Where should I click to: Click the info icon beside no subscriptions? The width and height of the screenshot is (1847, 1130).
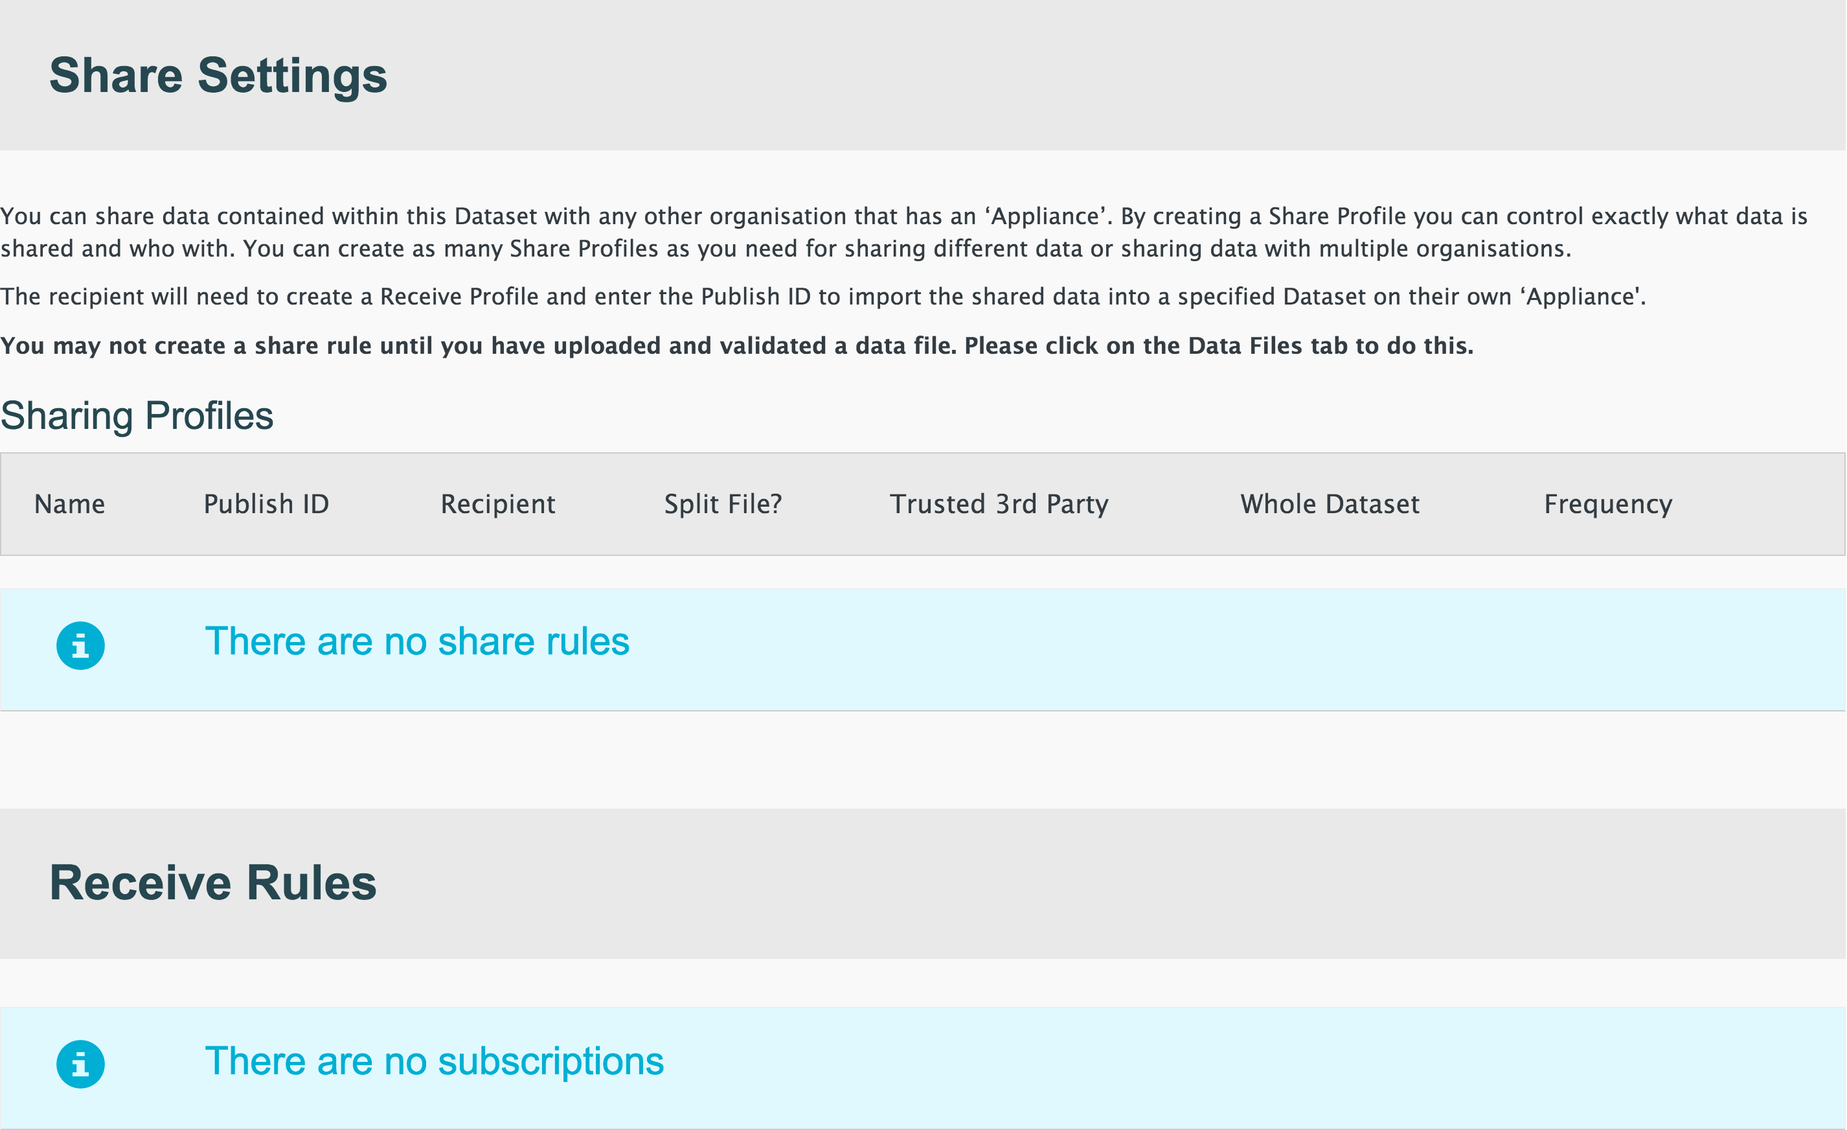click(x=80, y=1063)
